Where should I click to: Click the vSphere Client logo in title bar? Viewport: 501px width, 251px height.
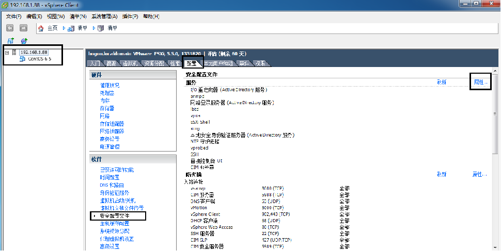[5, 5]
